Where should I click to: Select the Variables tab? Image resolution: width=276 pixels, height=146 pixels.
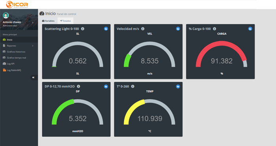point(48,21)
